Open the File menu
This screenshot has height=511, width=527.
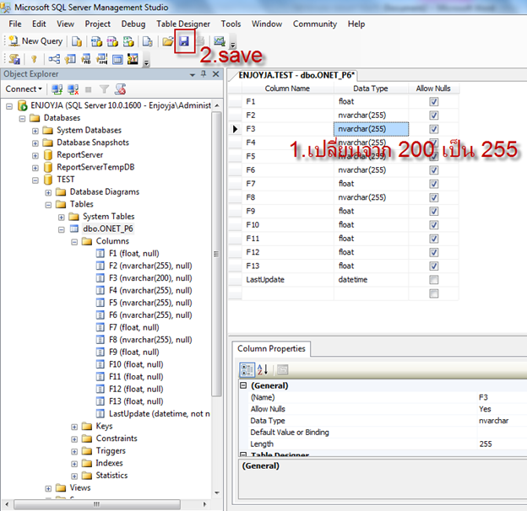coord(15,24)
